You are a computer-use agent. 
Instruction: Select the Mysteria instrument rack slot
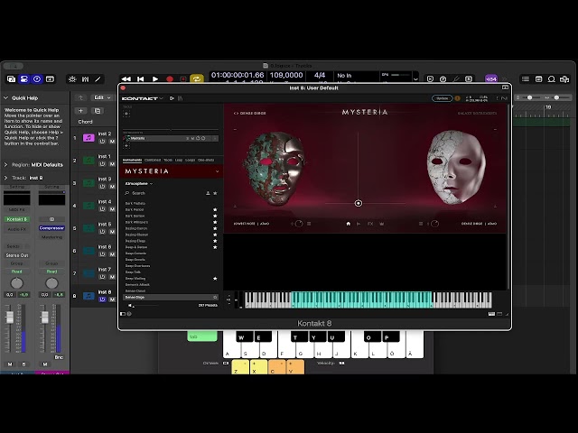(171, 138)
